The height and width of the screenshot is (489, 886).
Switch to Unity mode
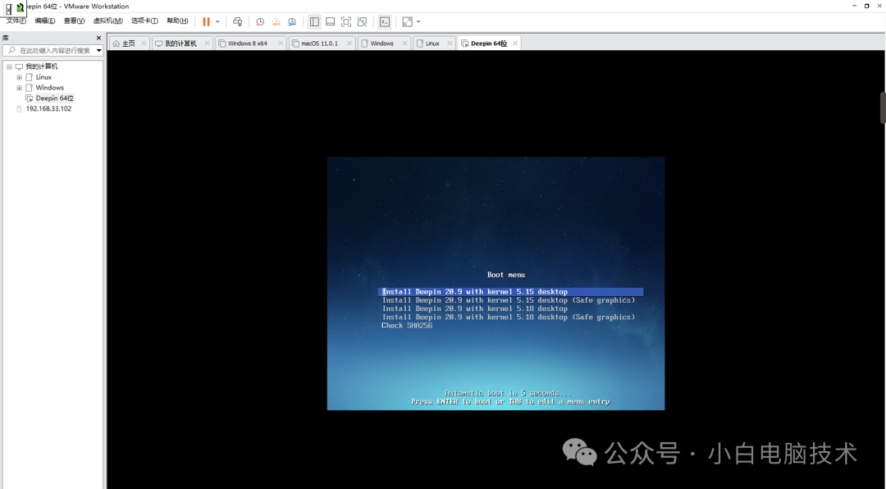point(363,21)
